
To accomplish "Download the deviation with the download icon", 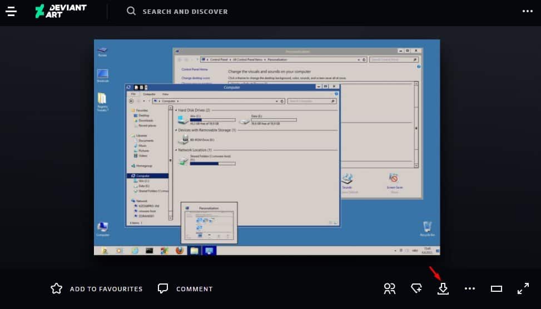I will (x=443, y=288).
